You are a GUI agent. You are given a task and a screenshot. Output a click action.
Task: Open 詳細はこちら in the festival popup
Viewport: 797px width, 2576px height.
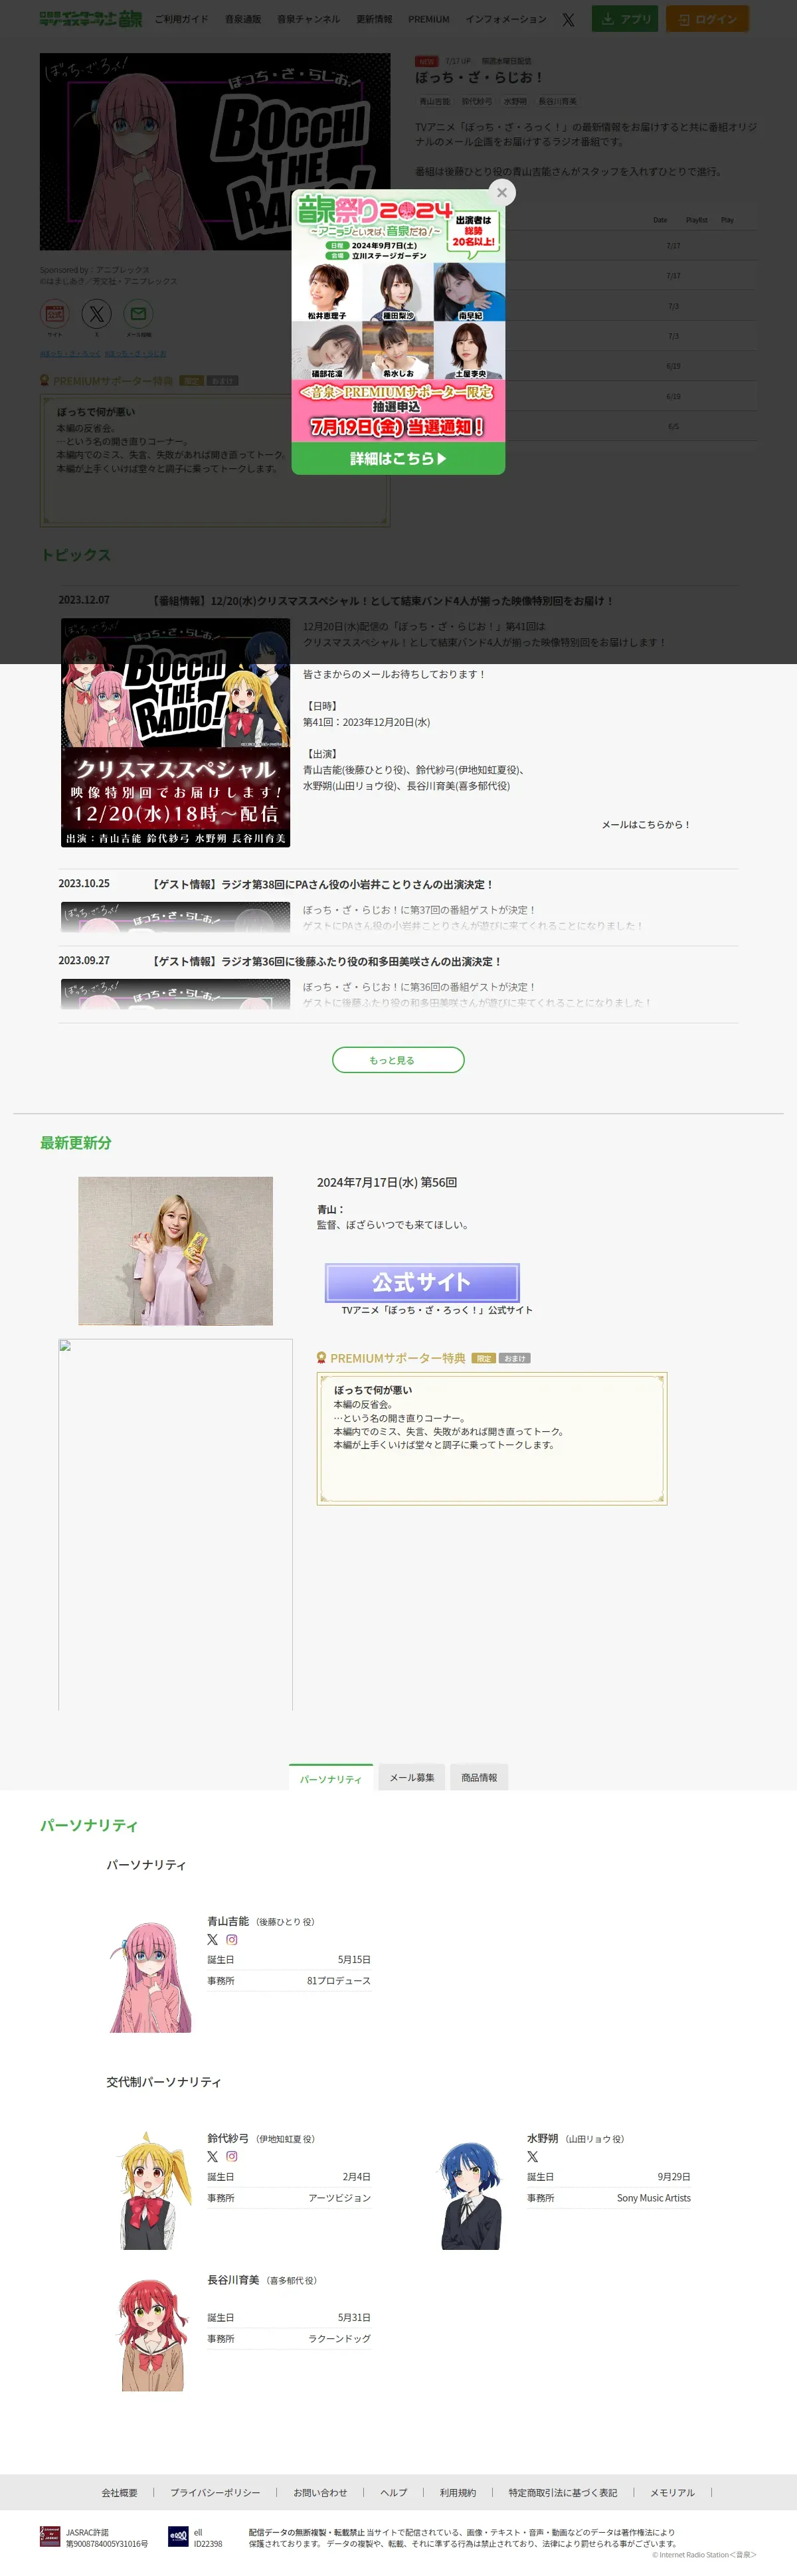[x=398, y=458]
